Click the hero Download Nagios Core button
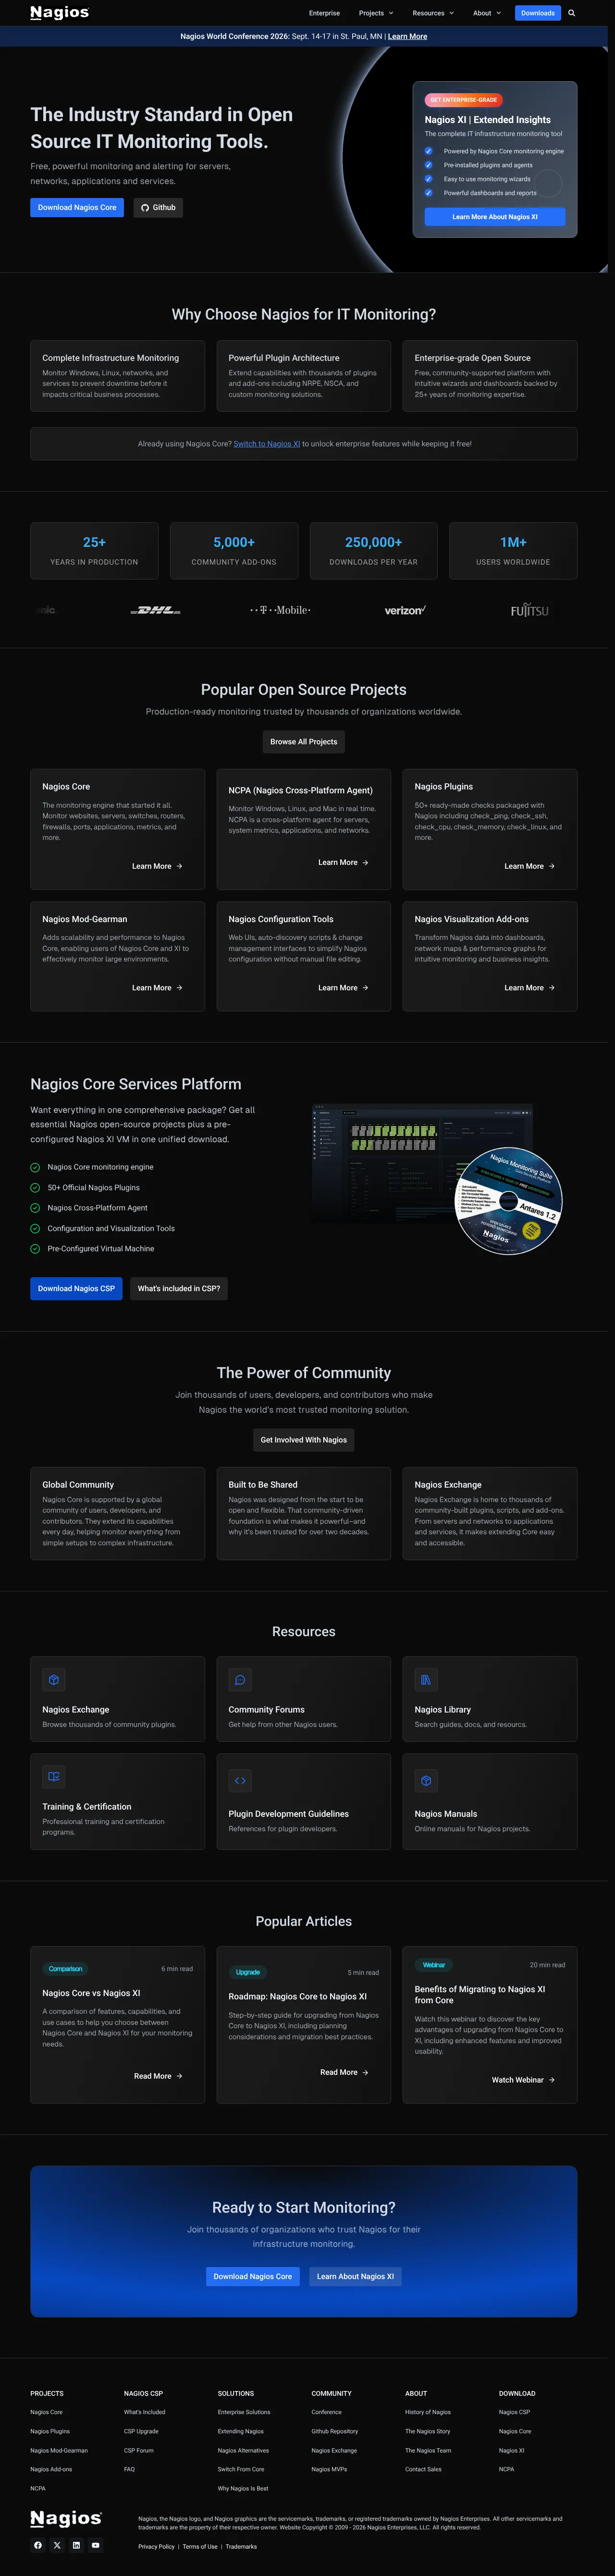This screenshot has height=2576, width=615. 77,208
